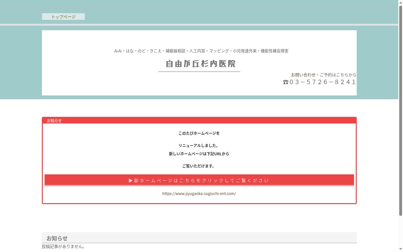Click the お問い合わせ link

[303, 75]
